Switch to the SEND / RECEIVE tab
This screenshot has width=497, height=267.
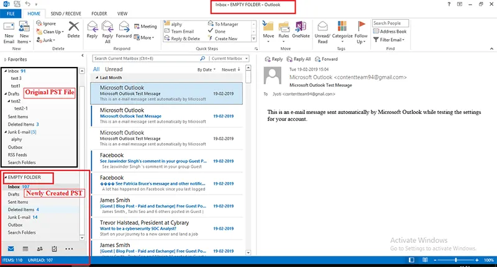pyautogui.click(x=66, y=14)
